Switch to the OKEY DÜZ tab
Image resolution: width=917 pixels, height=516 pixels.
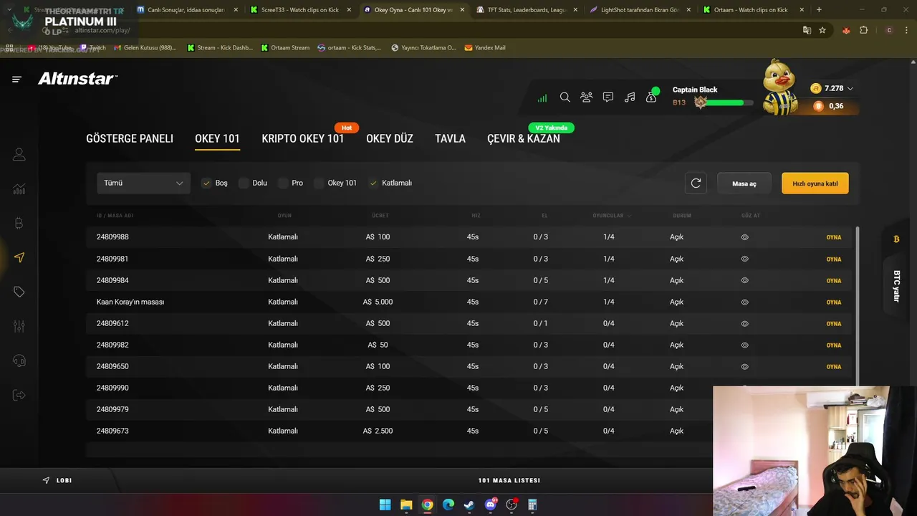390,138
